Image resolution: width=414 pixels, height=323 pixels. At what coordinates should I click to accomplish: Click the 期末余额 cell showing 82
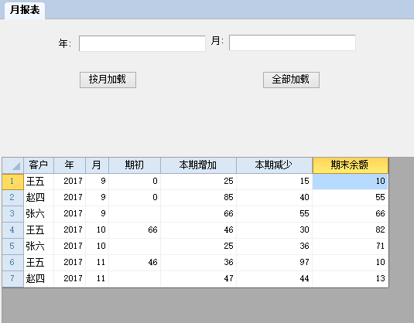[x=351, y=230]
